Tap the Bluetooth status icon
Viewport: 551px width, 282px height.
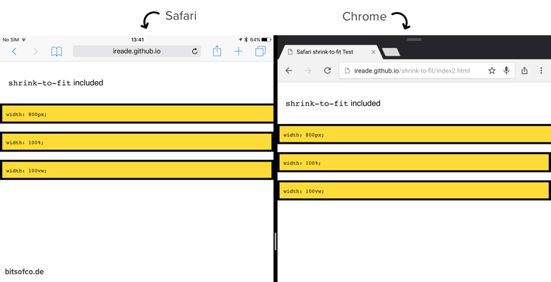click(246, 39)
